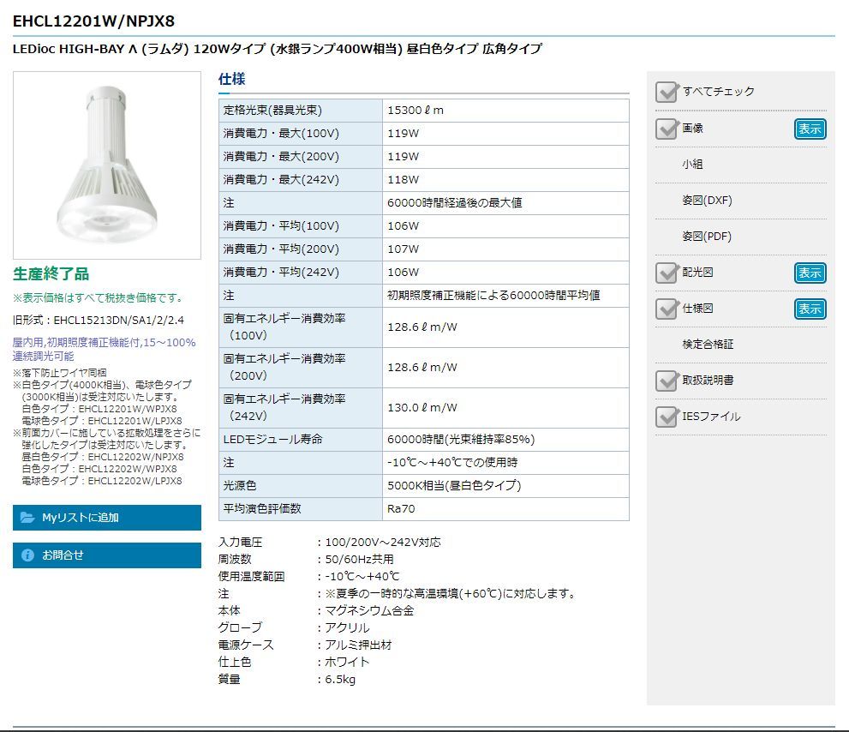
Task: Click the 6.5kg mass value
Action: 340,680
